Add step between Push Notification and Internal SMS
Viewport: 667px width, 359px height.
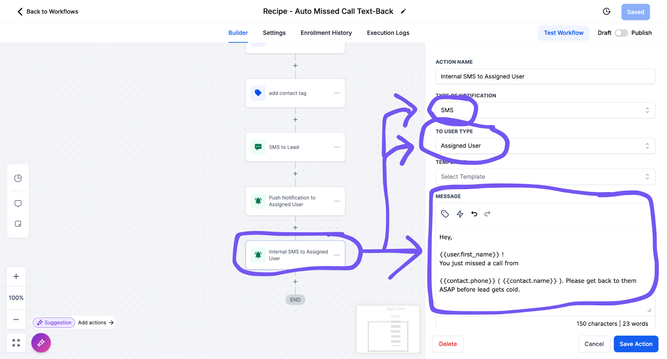coord(295,228)
